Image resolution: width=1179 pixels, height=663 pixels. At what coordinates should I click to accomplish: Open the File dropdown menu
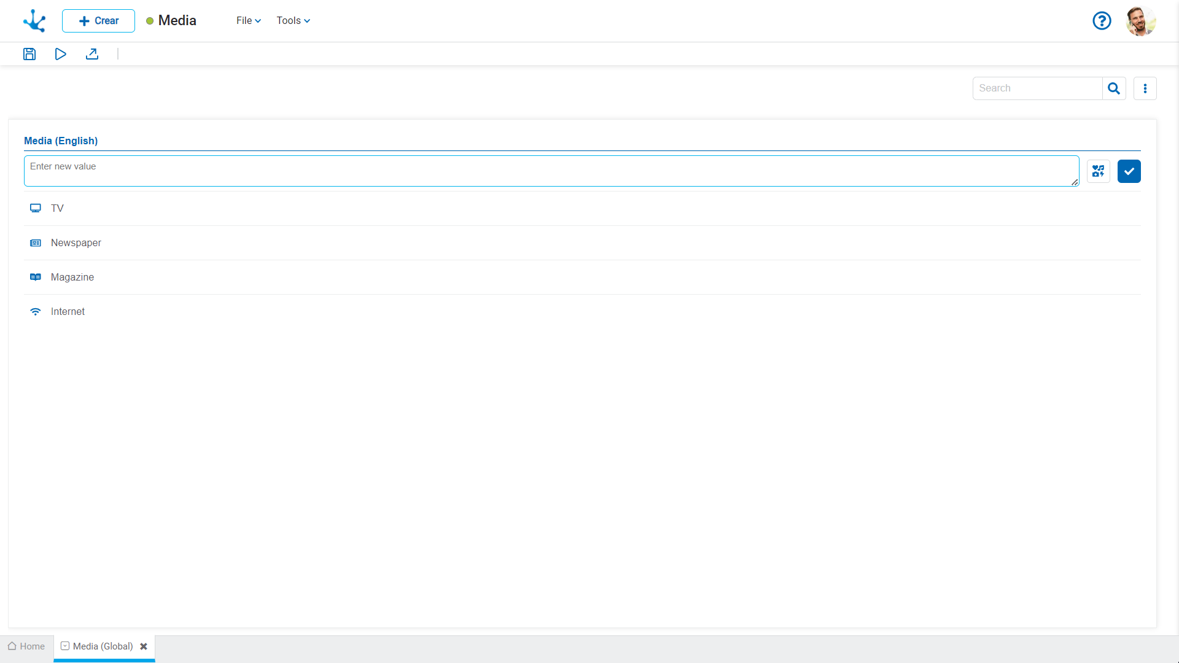coord(248,20)
